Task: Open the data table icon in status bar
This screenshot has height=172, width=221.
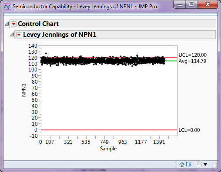Action: [189, 164]
